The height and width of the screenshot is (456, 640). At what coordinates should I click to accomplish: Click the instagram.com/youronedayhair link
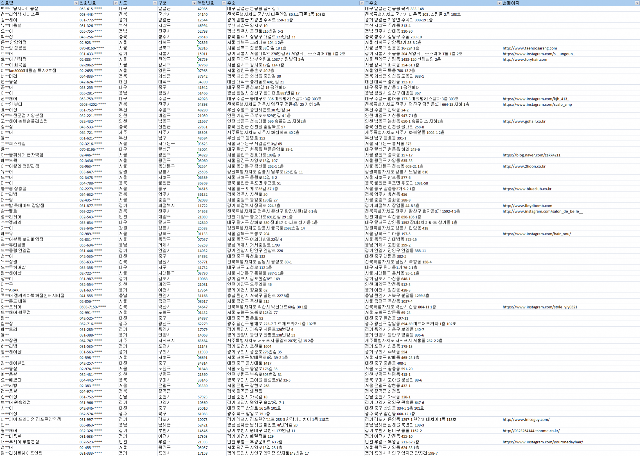pyautogui.click(x=543, y=442)
